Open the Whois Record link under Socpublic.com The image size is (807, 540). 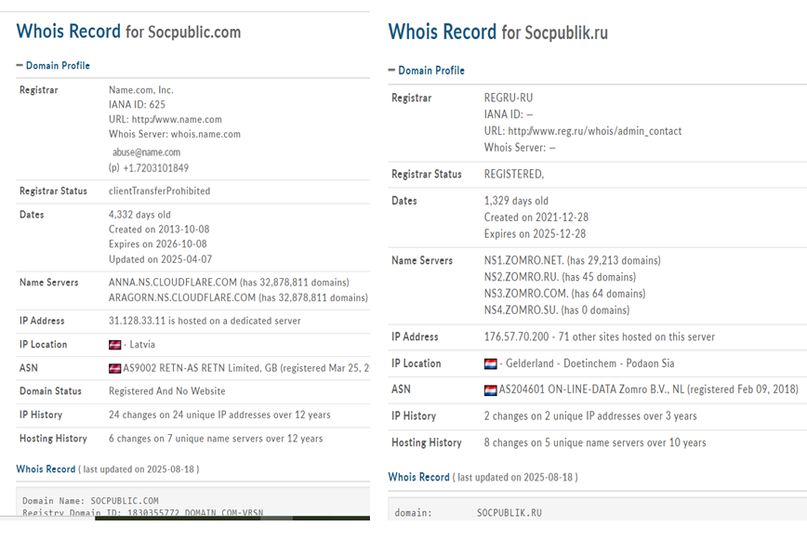[46, 469]
